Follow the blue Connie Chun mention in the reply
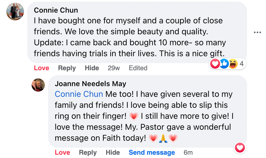Viewport: 266px width, 158px height. coord(79,94)
